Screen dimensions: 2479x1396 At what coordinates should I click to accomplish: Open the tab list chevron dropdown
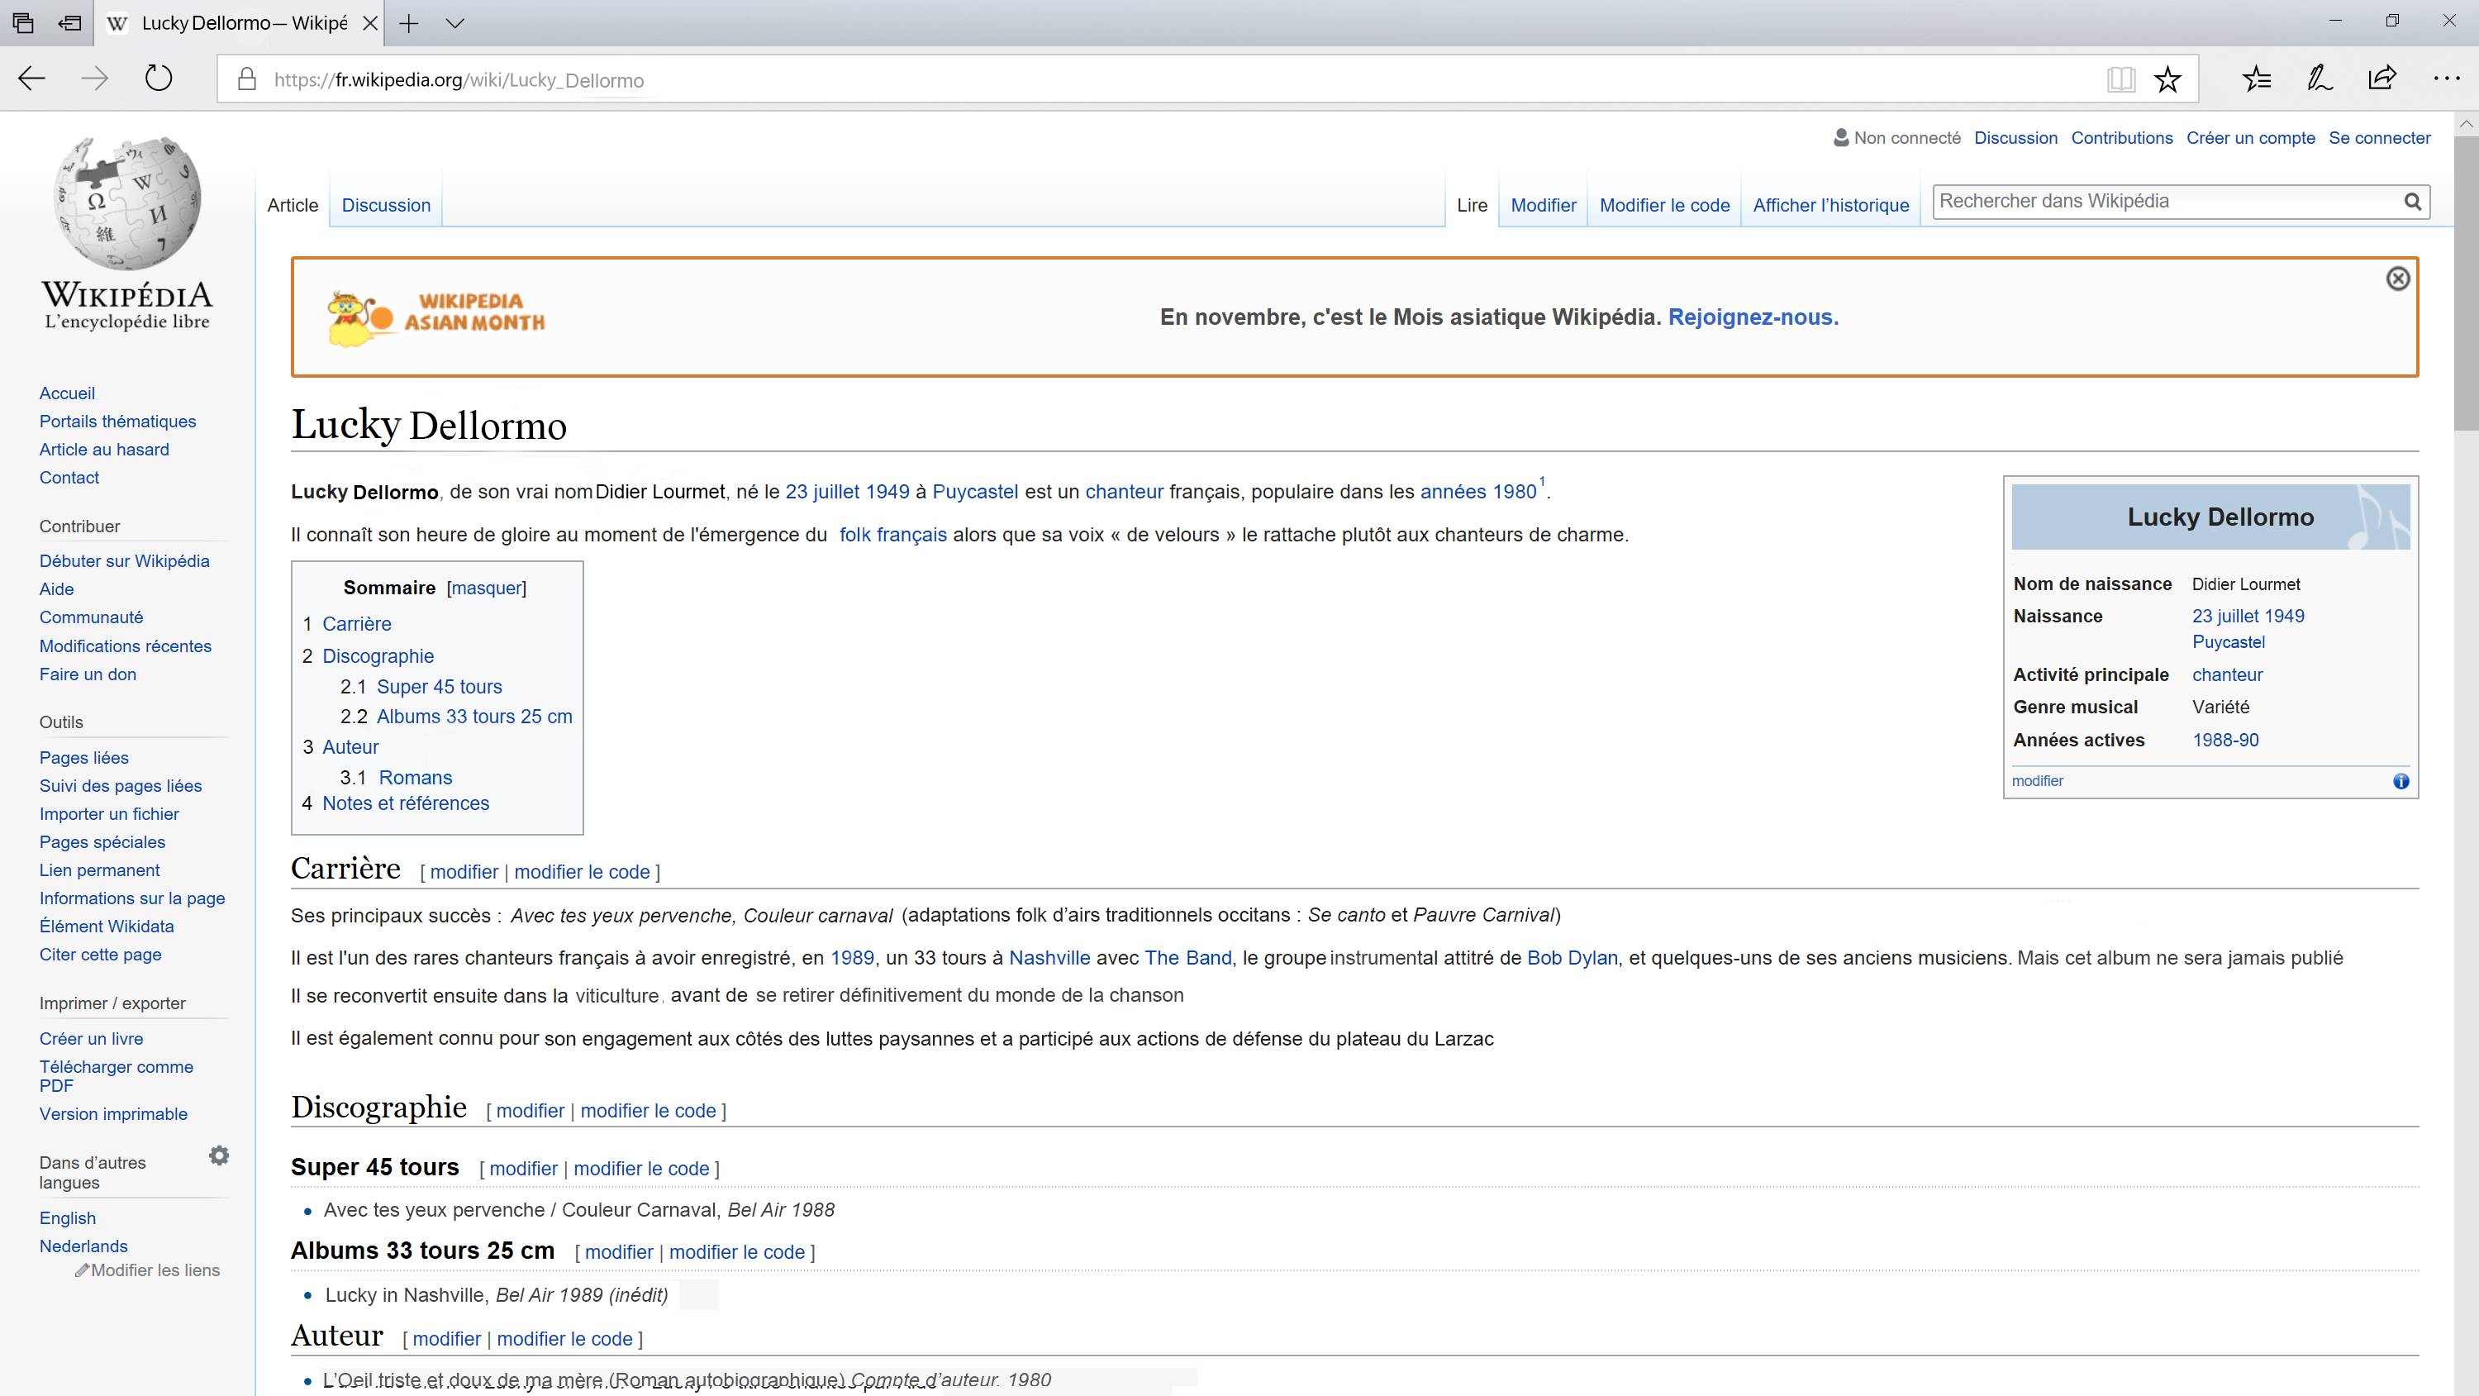tap(455, 23)
